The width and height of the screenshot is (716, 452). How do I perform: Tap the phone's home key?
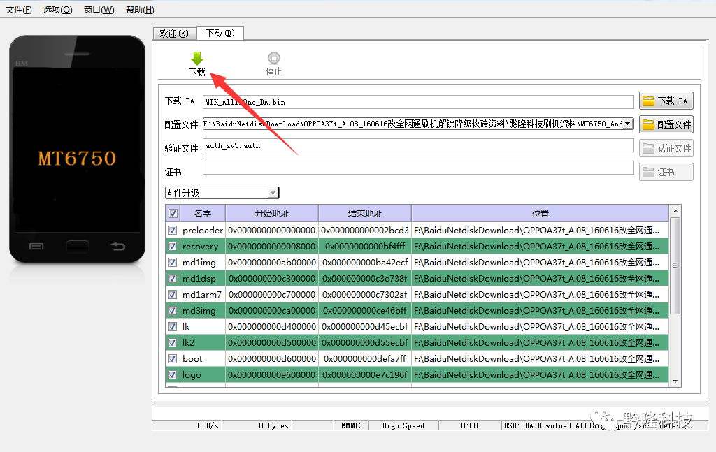[77, 247]
